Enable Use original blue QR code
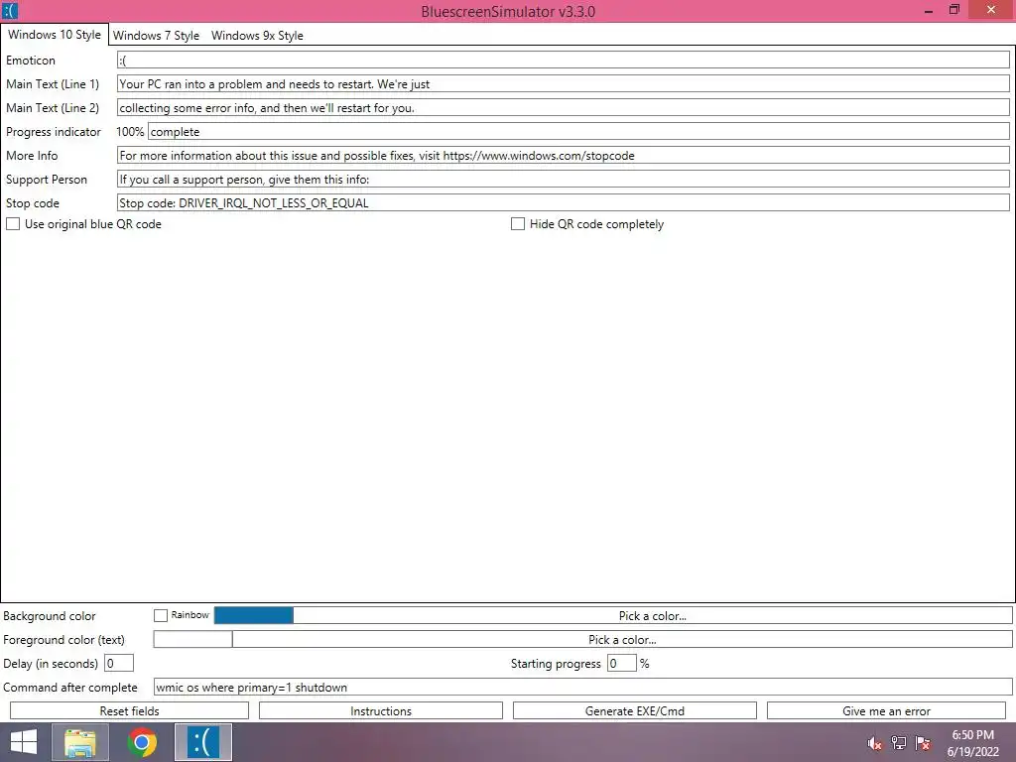The image size is (1016, 762). pyautogui.click(x=13, y=224)
